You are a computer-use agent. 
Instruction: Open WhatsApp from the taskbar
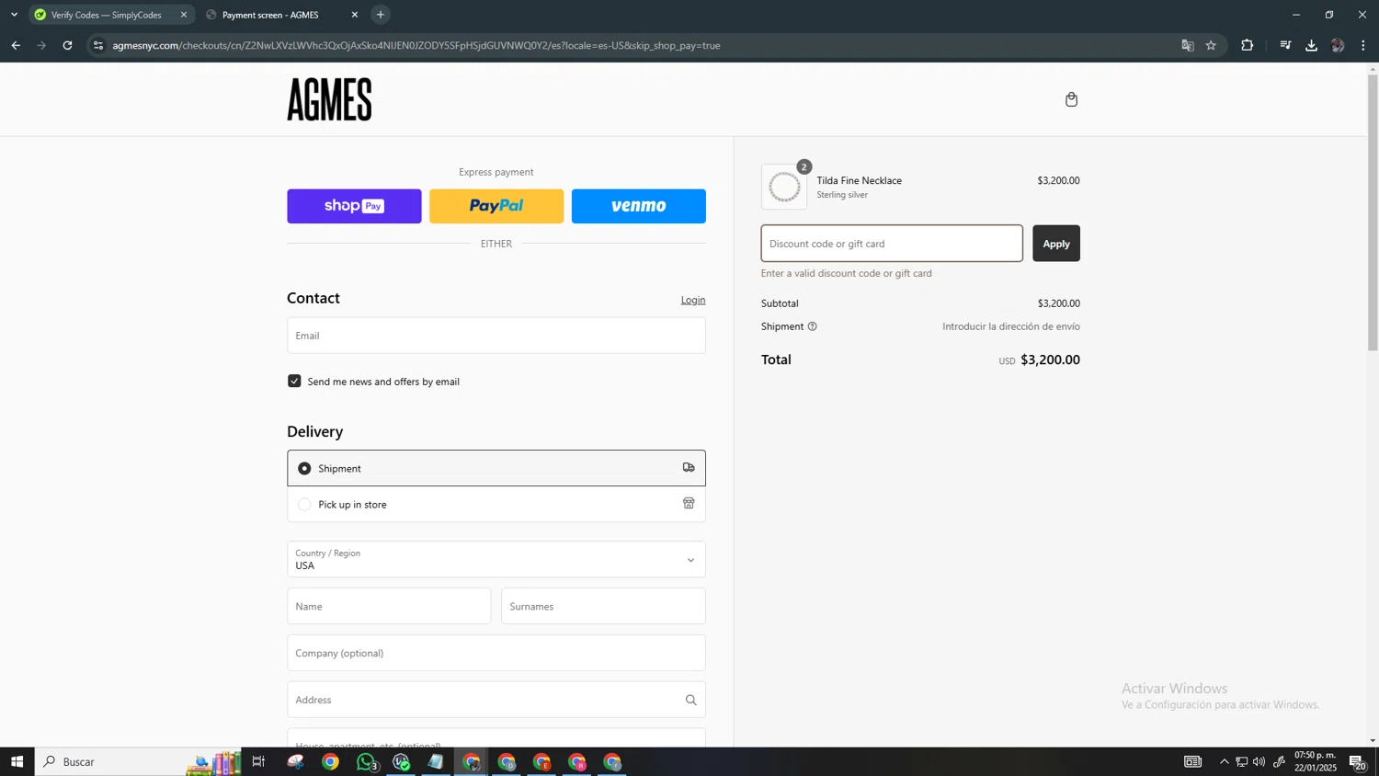coord(366,761)
